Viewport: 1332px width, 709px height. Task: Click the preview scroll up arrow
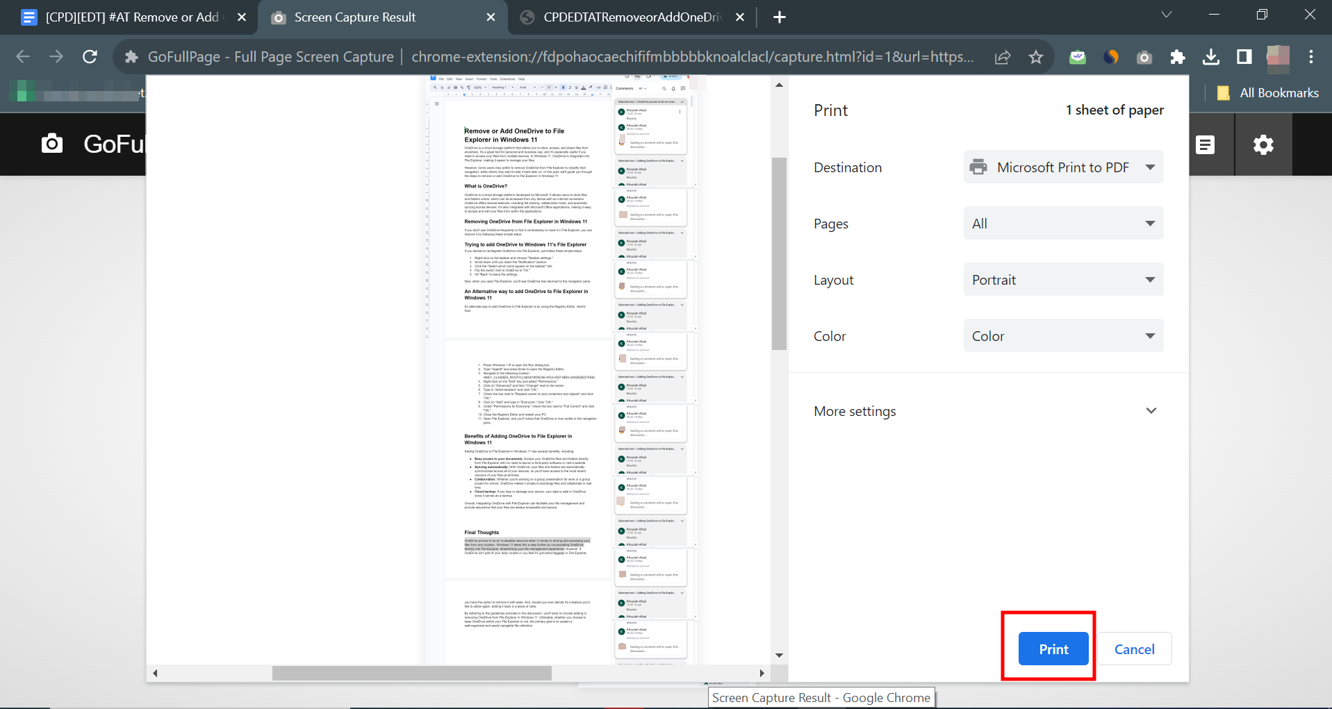tap(779, 85)
